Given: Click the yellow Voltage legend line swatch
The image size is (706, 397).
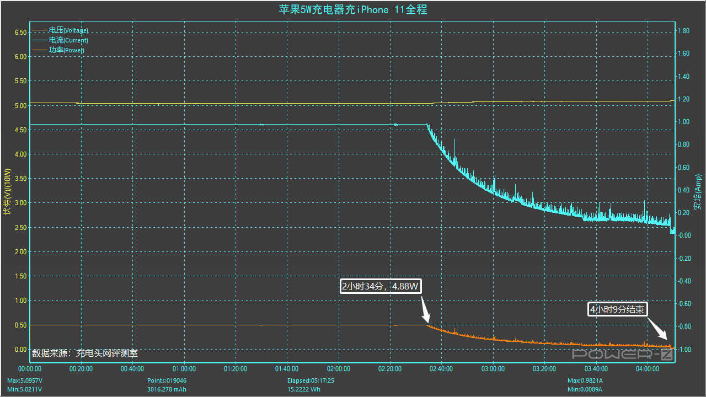Looking at the screenshot, I should click(40, 30).
